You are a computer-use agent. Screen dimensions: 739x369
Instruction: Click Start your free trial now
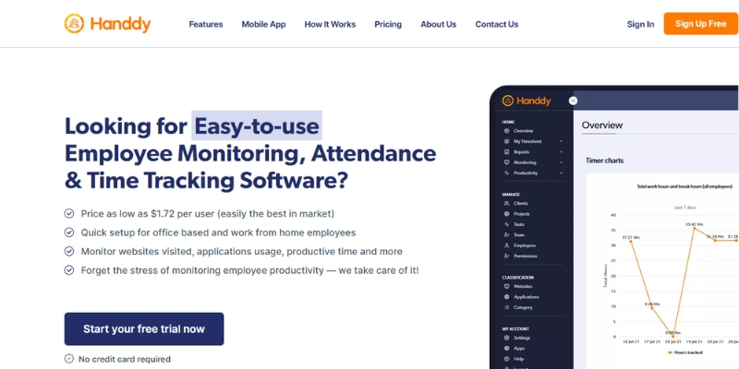click(144, 328)
